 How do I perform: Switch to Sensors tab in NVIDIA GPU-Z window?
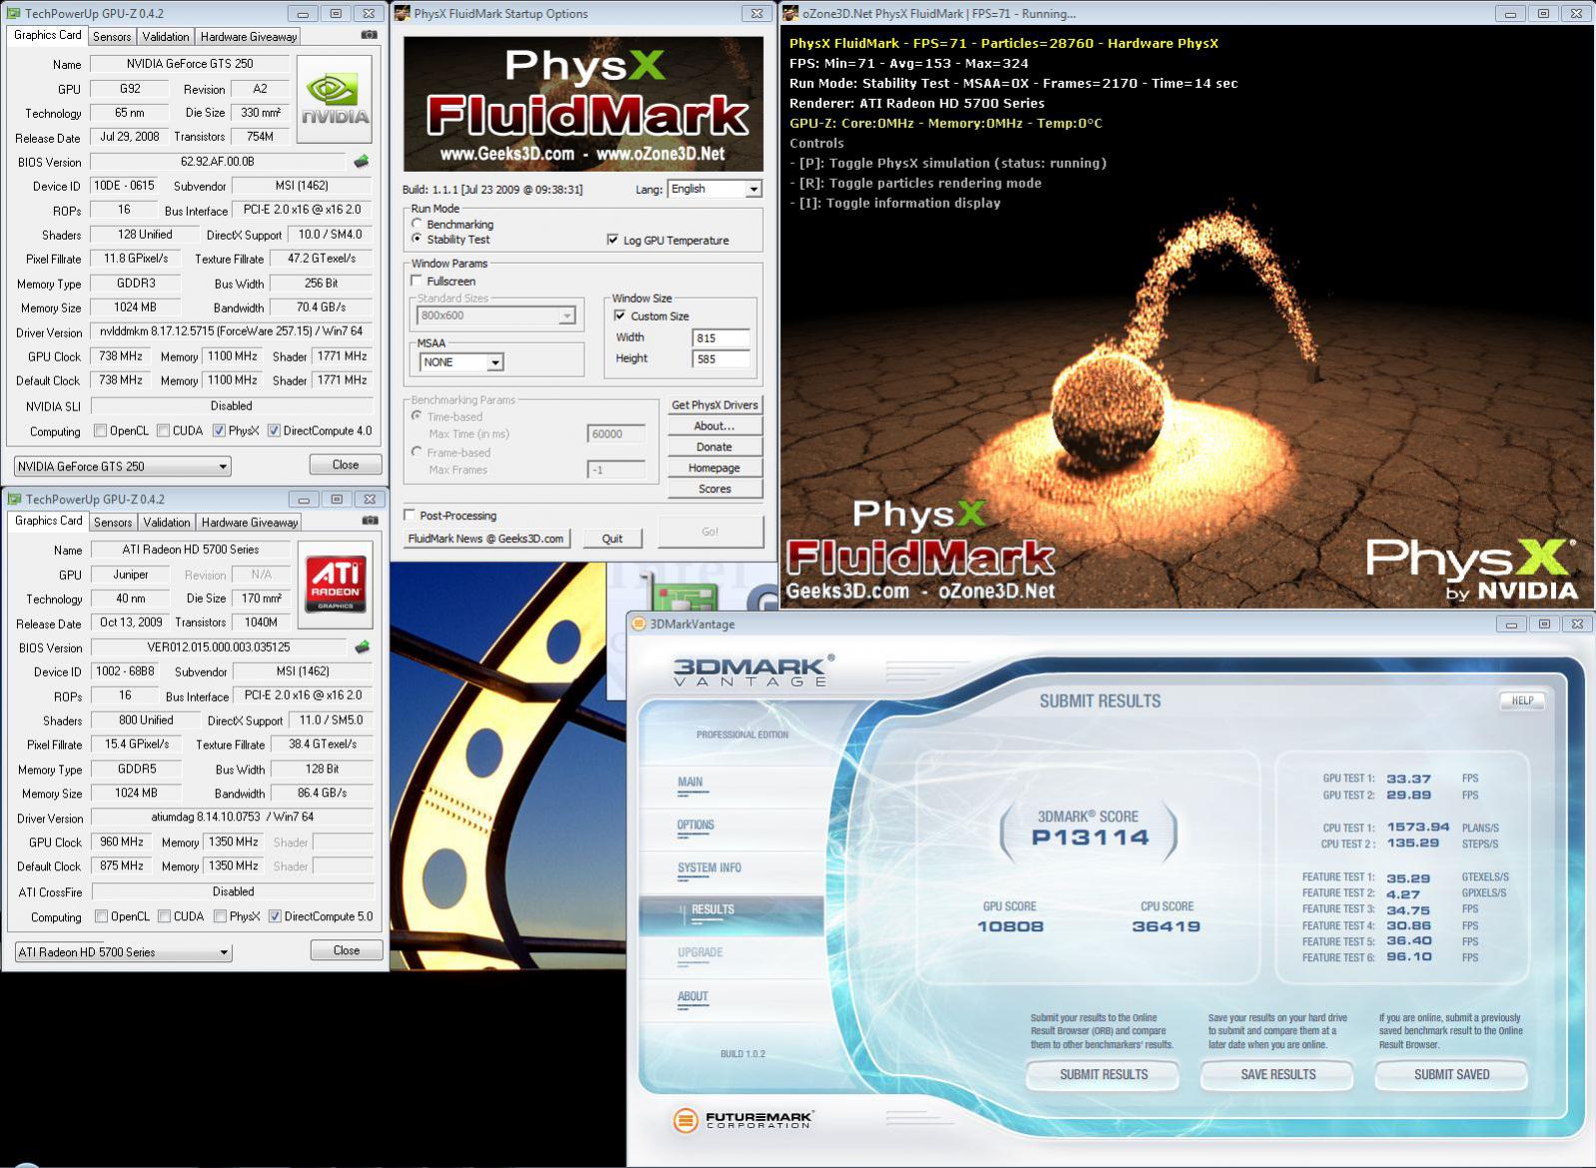pyautogui.click(x=112, y=36)
